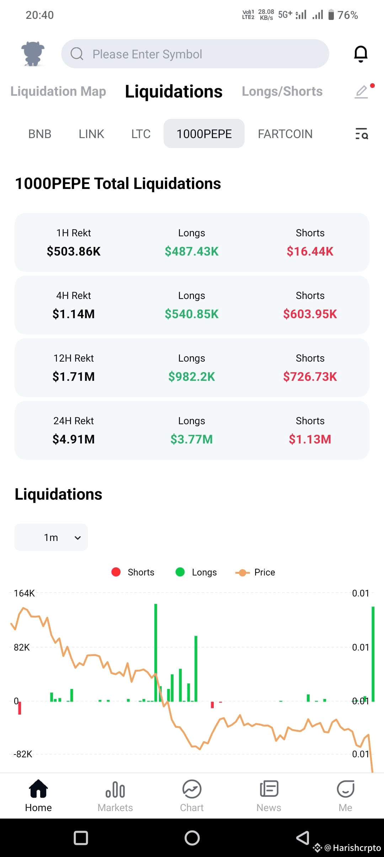Open the Me profile icon
Screen dimensions: 384x857
pyautogui.click(x=346, y=789)
